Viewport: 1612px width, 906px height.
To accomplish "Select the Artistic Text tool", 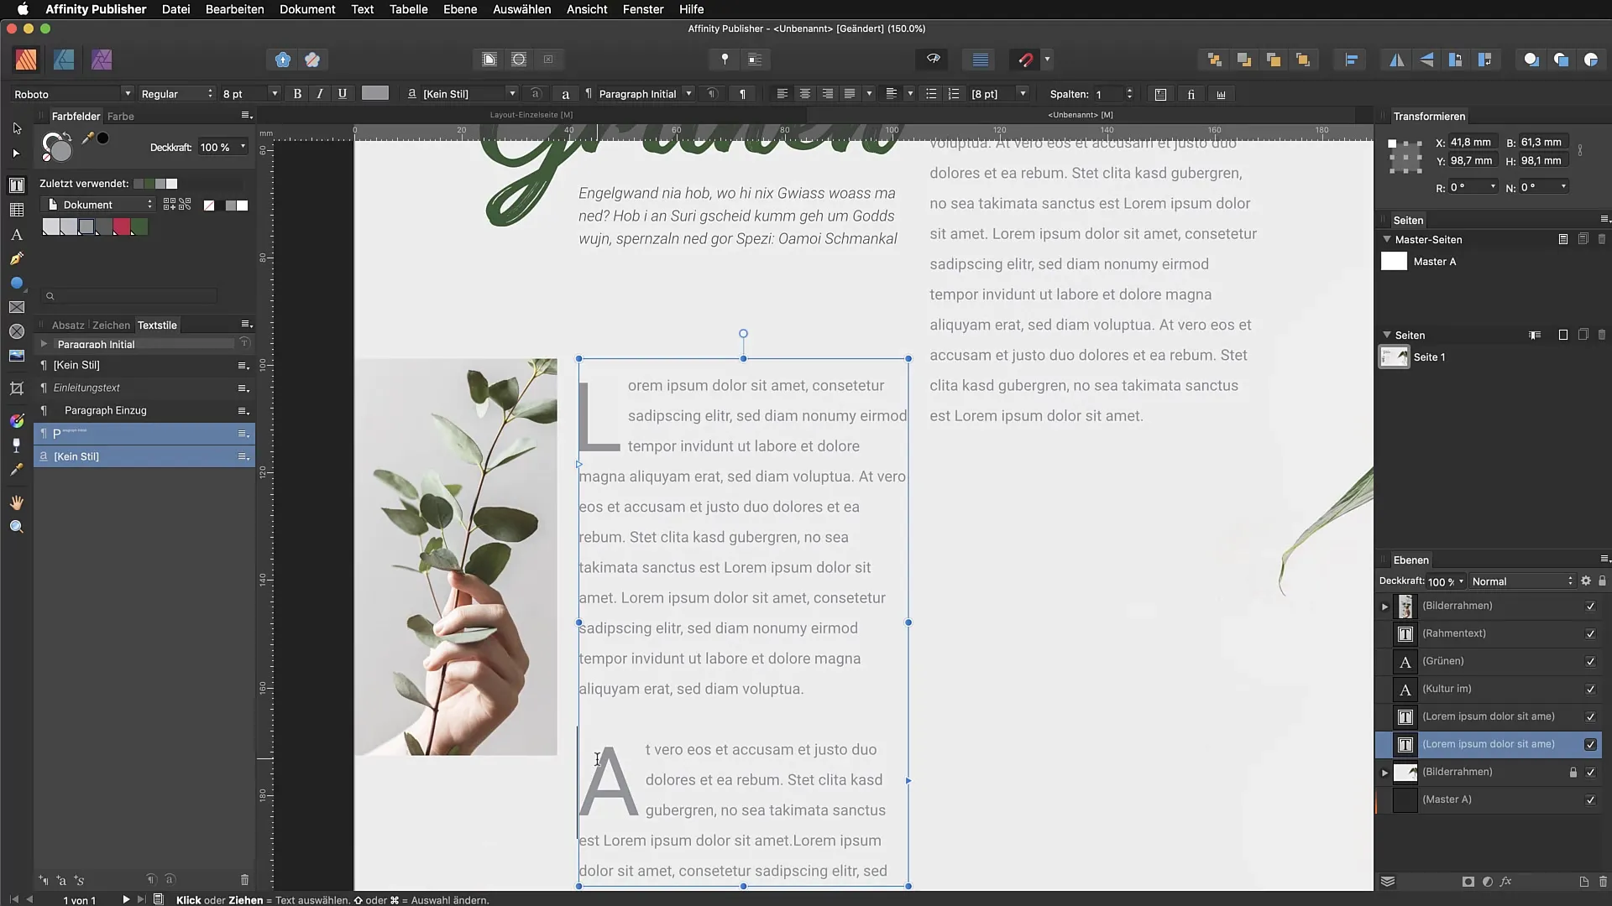I will [x=17, y=235].
